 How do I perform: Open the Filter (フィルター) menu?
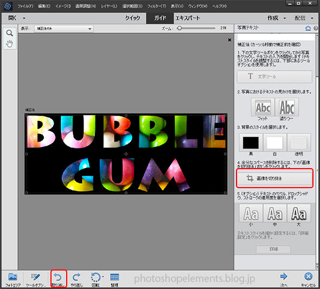(x=157, y=6)
